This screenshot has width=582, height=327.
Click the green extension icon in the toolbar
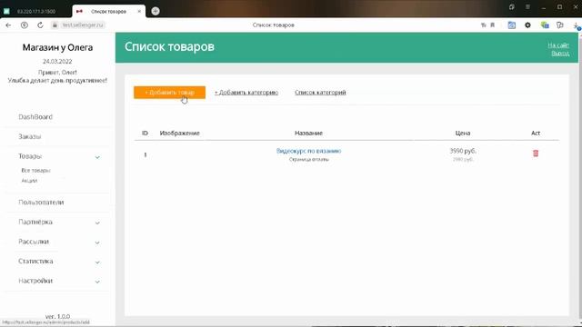point(545,25)
